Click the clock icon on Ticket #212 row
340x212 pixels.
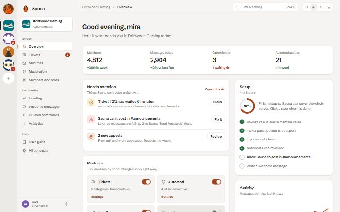(91, 102)
